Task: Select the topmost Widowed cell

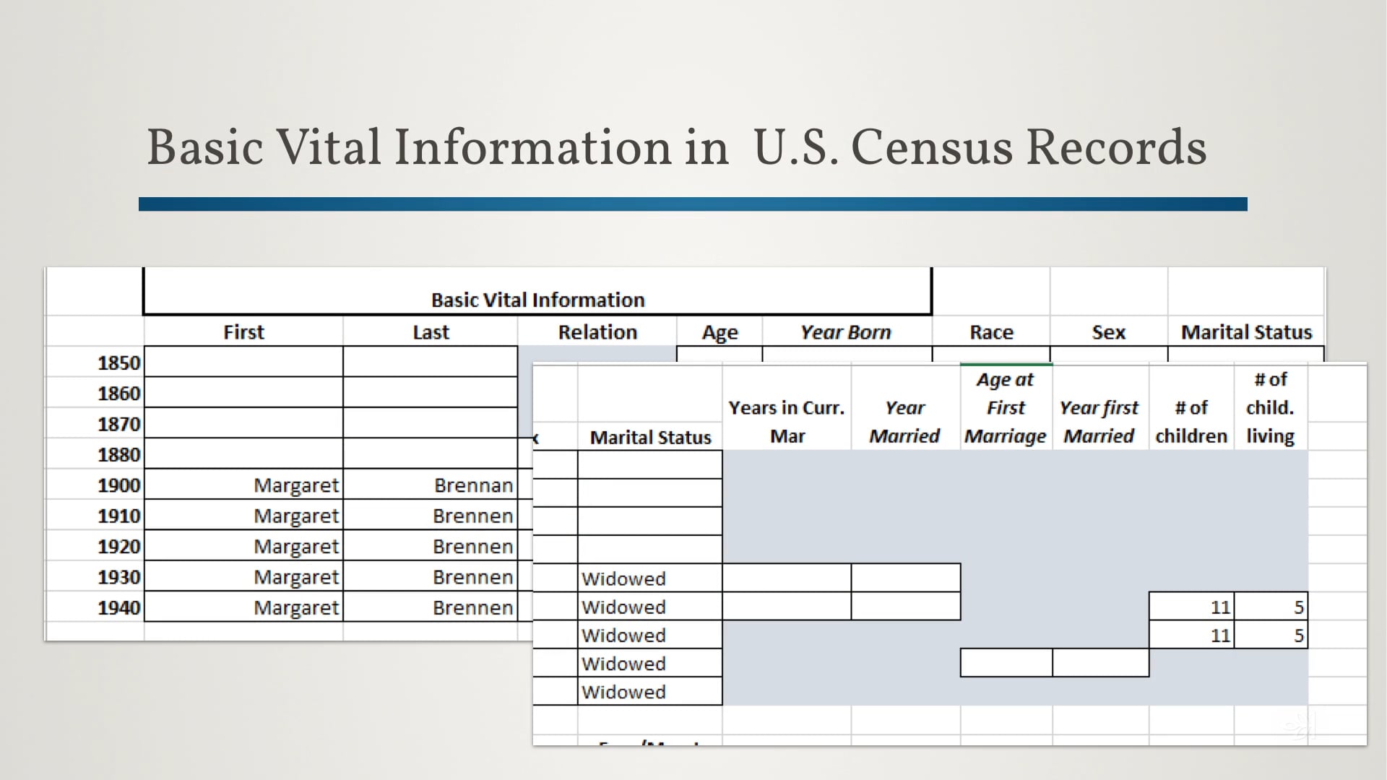Action: (623, 578)
